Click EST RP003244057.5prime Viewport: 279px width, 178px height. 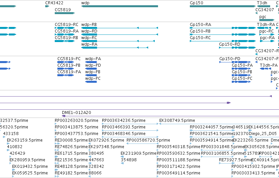click(x=212, y=130)
